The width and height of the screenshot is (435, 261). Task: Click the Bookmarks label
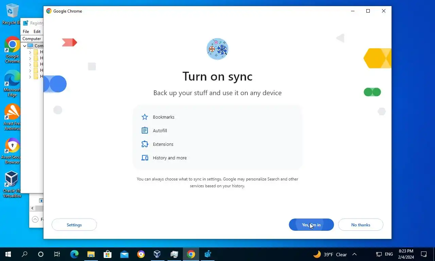tap(163, 117)
